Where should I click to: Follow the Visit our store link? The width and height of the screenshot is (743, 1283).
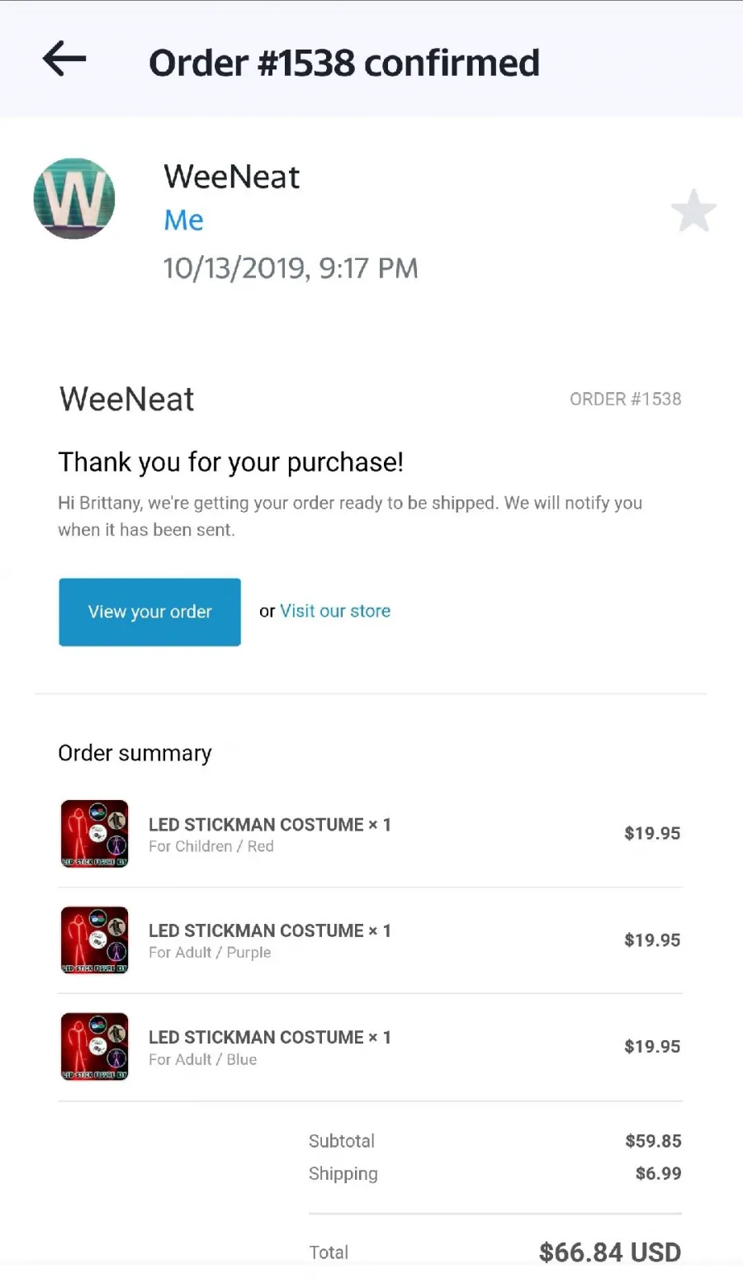[335, 611]
